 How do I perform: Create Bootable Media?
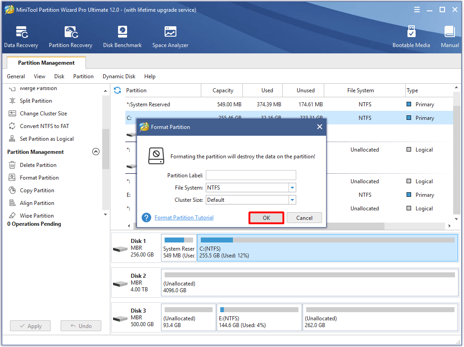pyautogui.click(x=411, y=37)
